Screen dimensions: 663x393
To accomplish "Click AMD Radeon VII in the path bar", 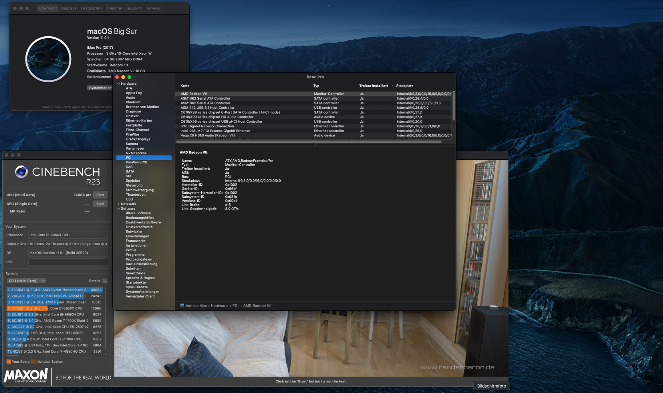I will (x=257, y=306).
